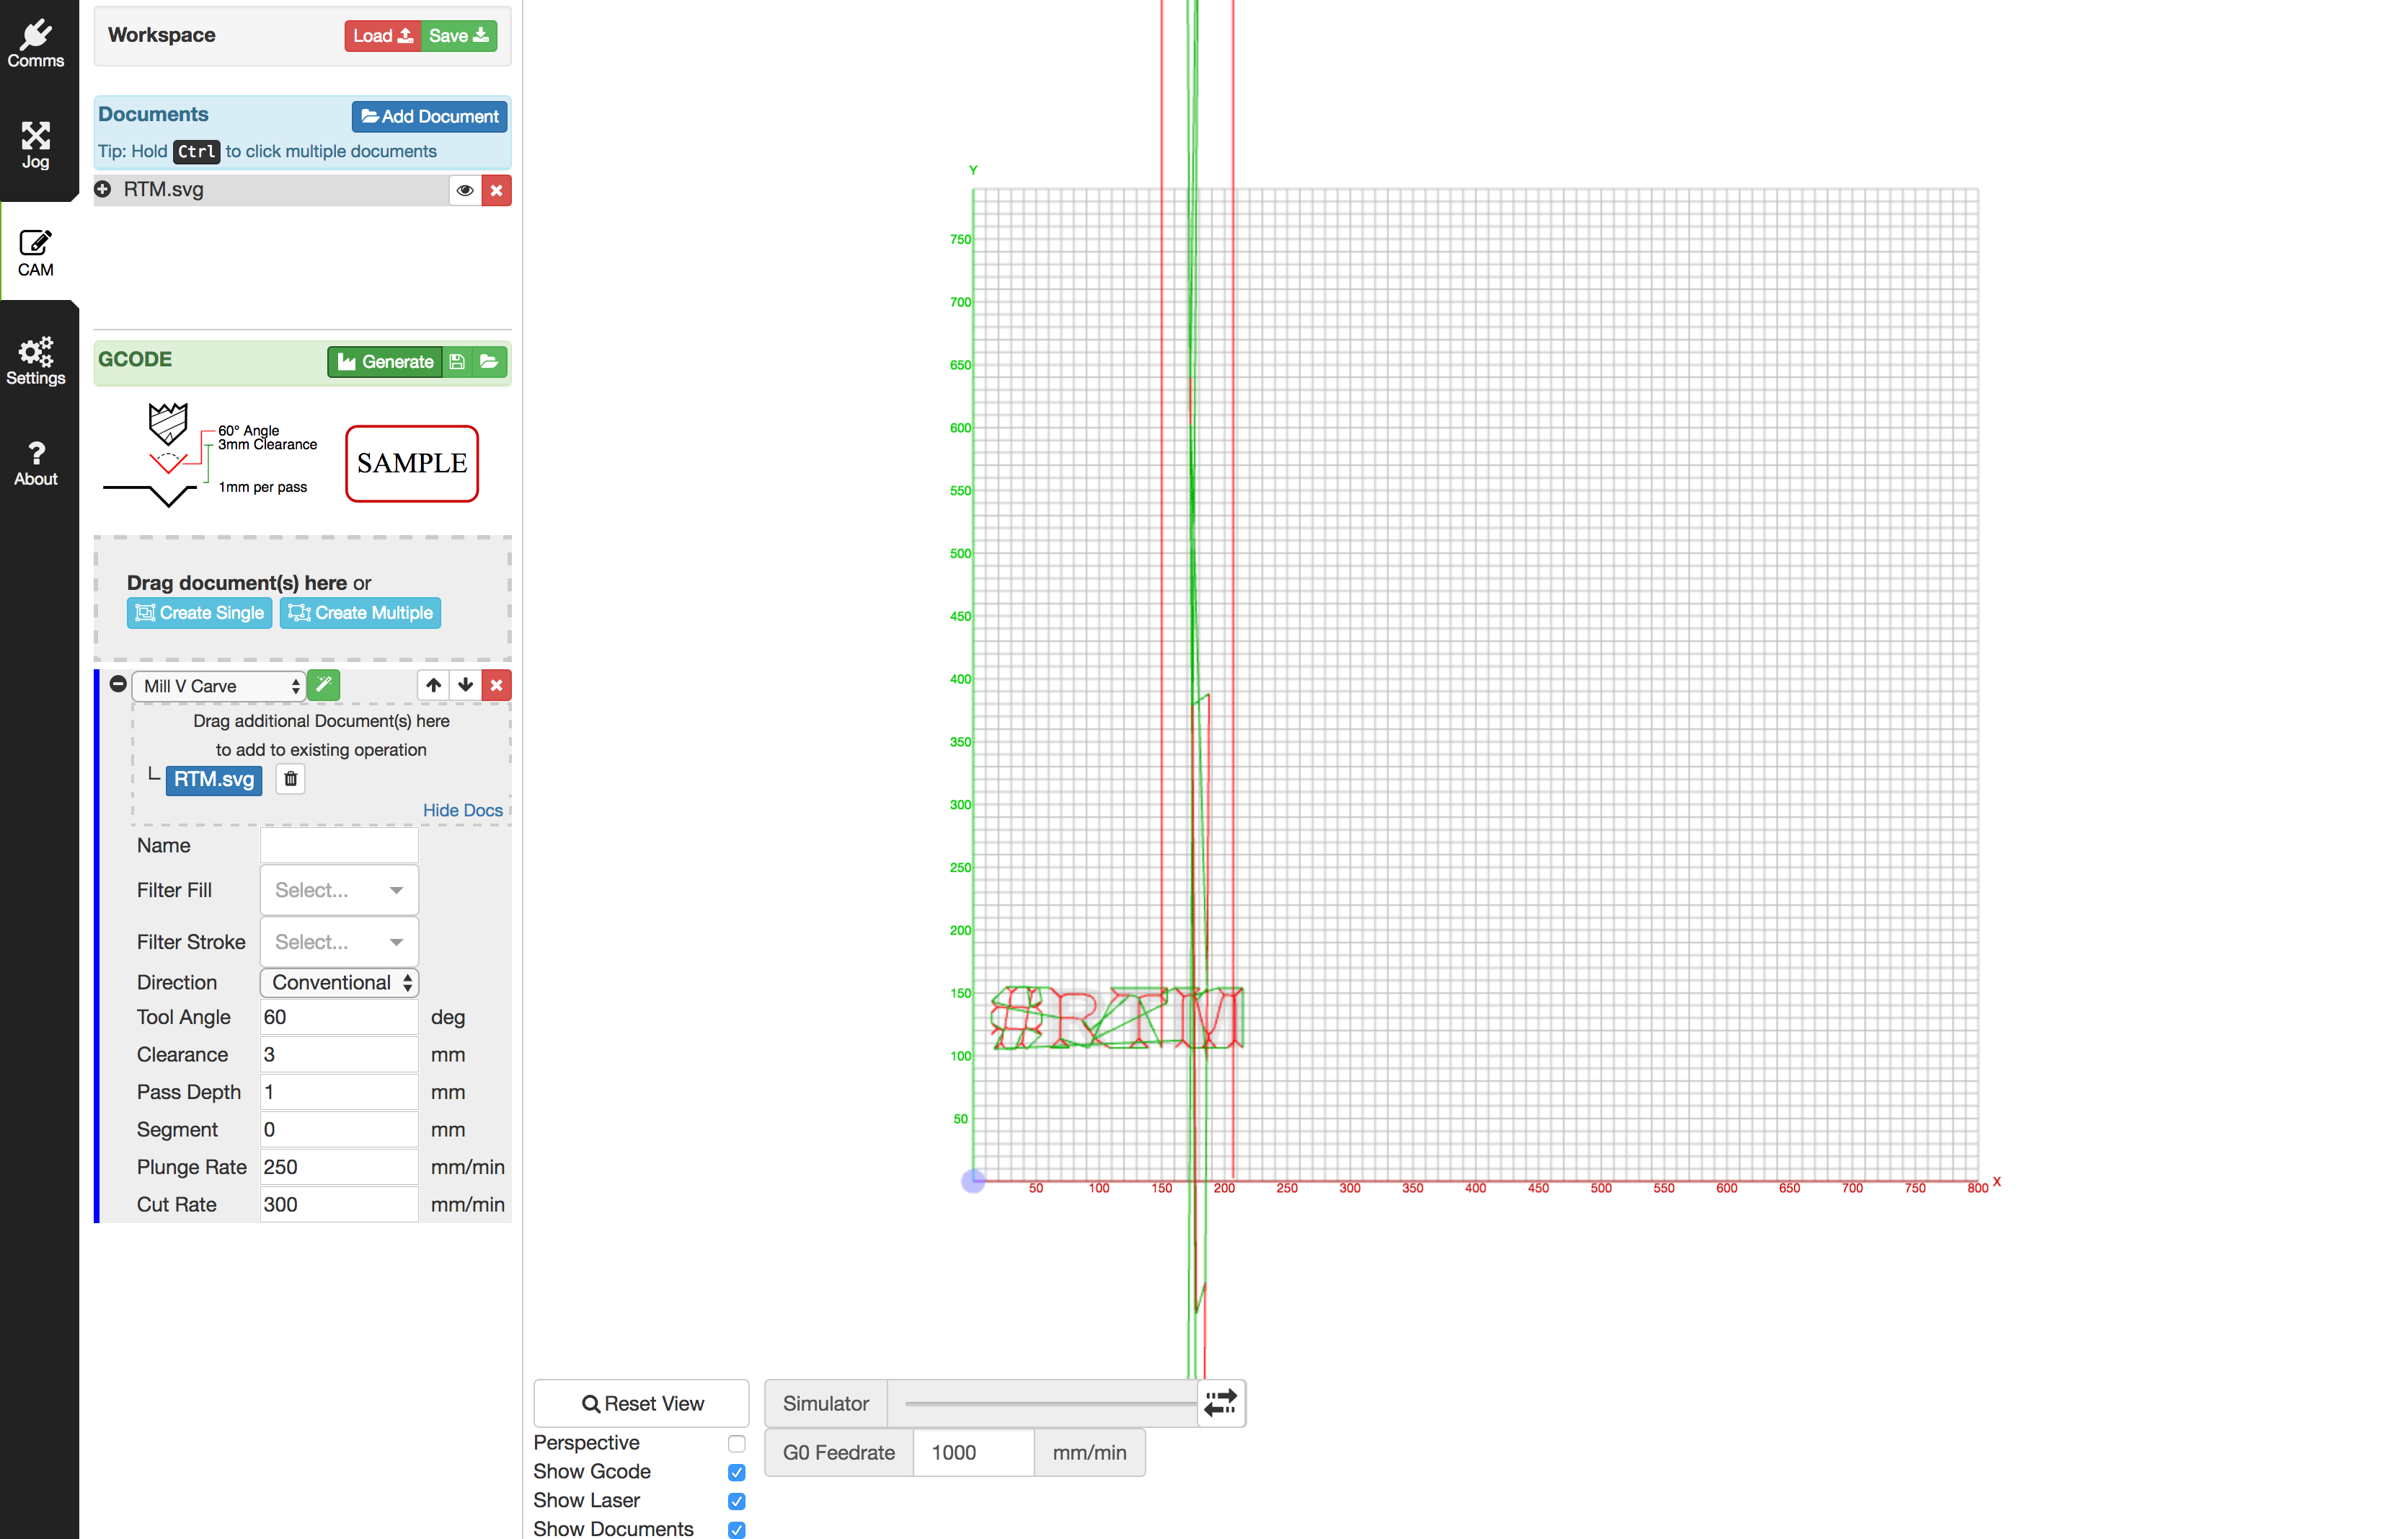Image resolution: width=2408 pixels, height=1539 pixels.
Task: Open the About section
Action: (36, 463)
